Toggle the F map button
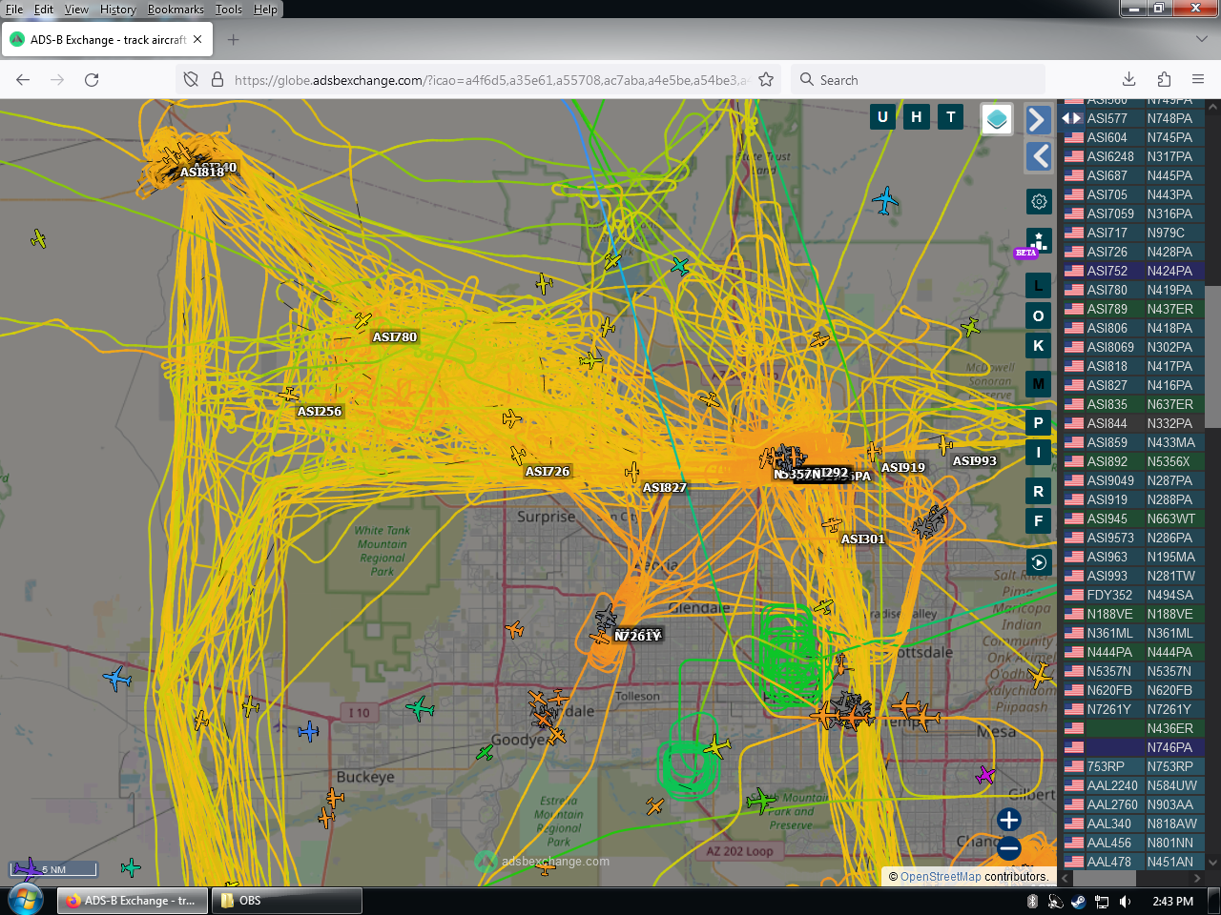The width and height of the screenshot is (1221, 915). (1039, 521)
